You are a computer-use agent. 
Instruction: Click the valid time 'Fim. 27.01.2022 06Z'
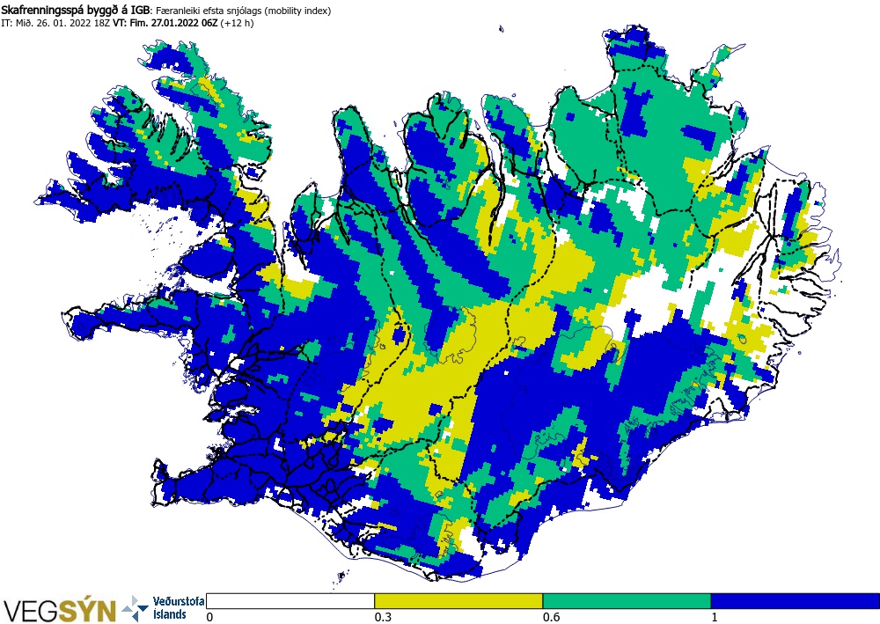[x=174, y=24]
